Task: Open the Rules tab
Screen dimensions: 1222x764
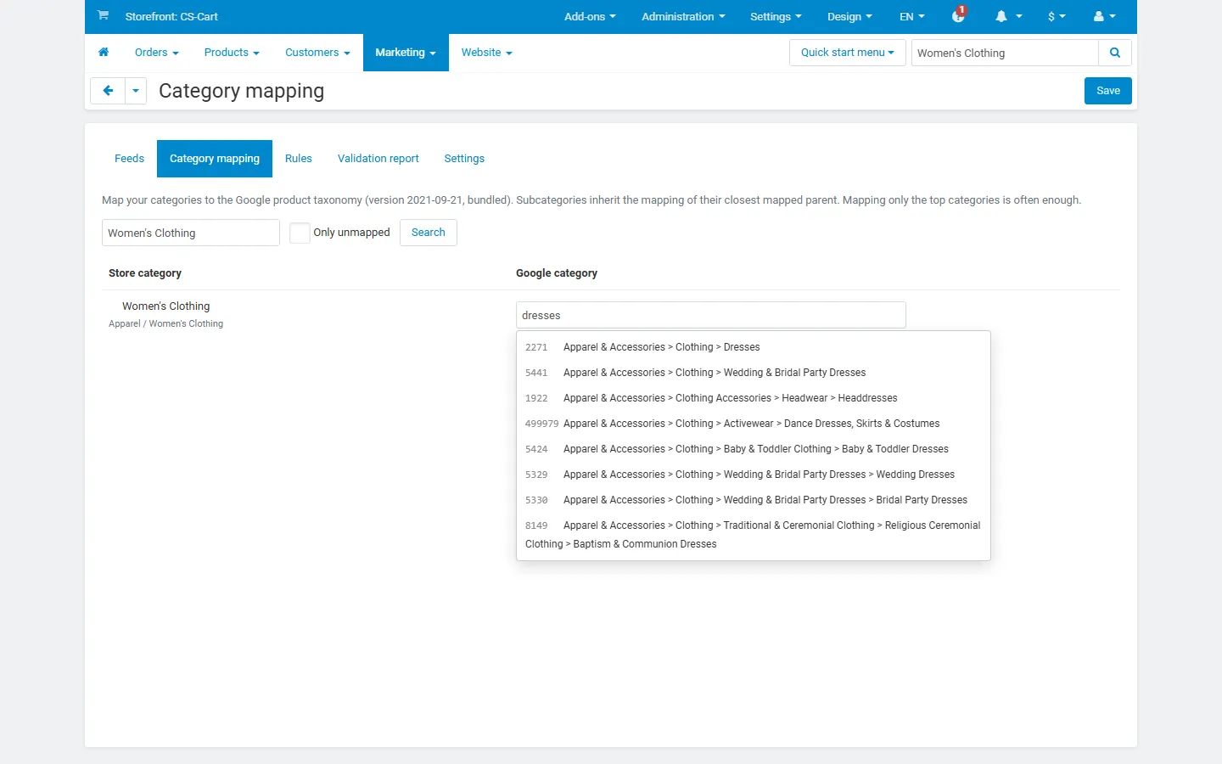Action: (x=299, y=159)
